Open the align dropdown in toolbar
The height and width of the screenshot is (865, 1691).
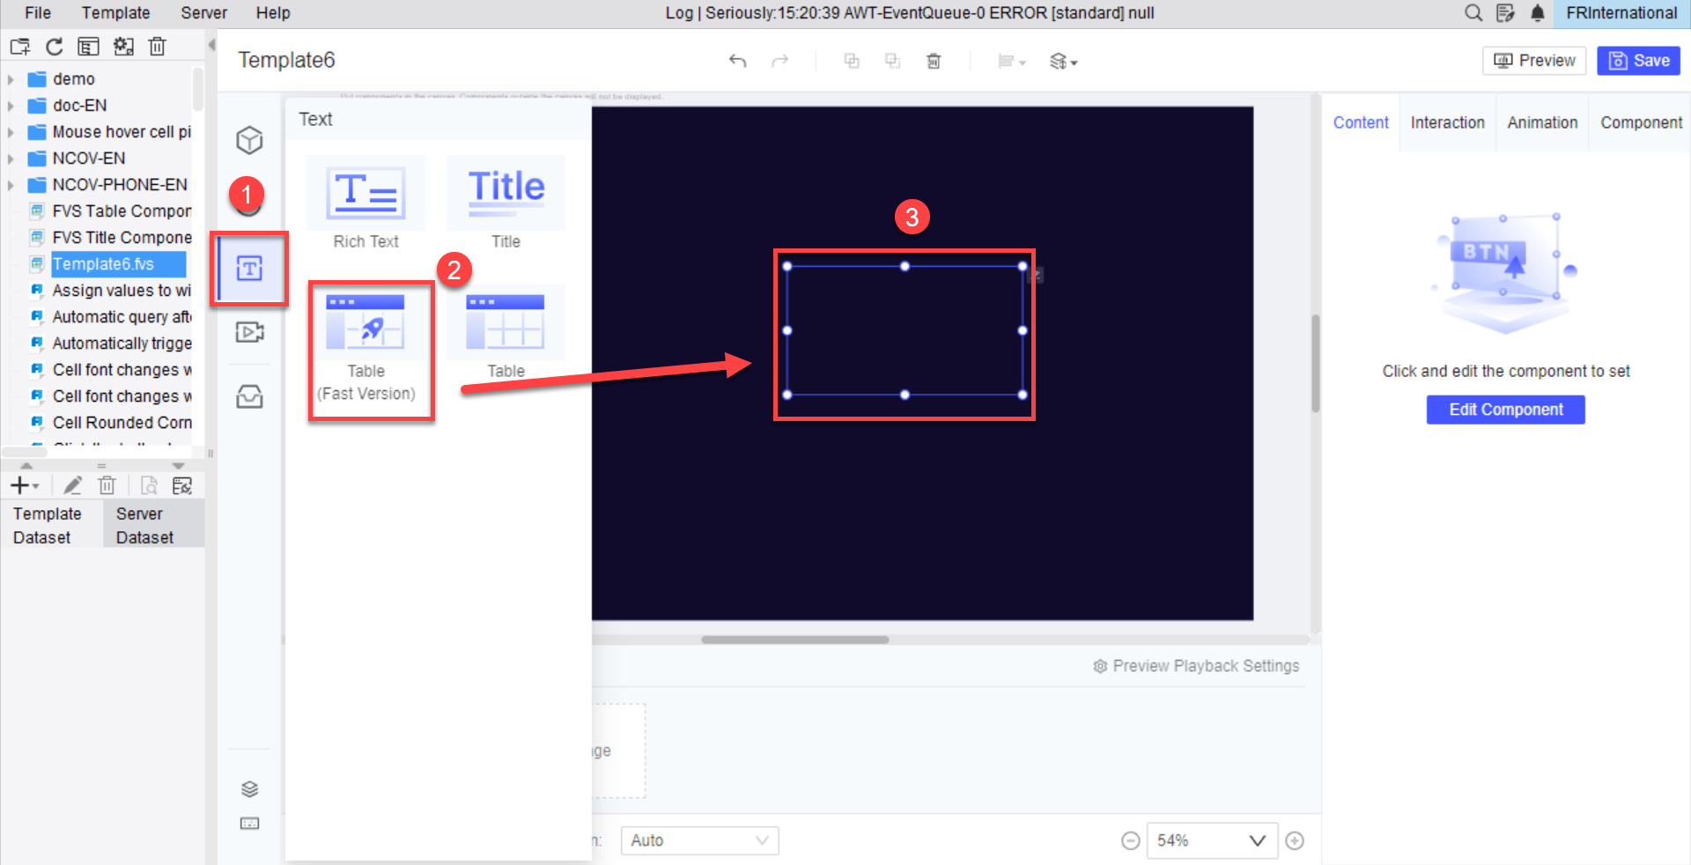1011,61
